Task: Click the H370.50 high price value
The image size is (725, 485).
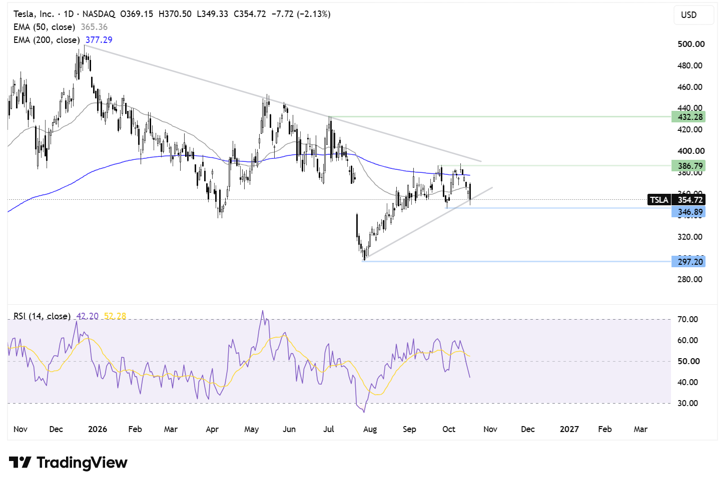Action: point(175,14)
